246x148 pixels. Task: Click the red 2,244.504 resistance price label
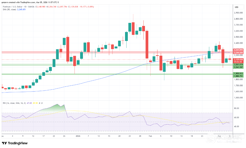(238, 52)
